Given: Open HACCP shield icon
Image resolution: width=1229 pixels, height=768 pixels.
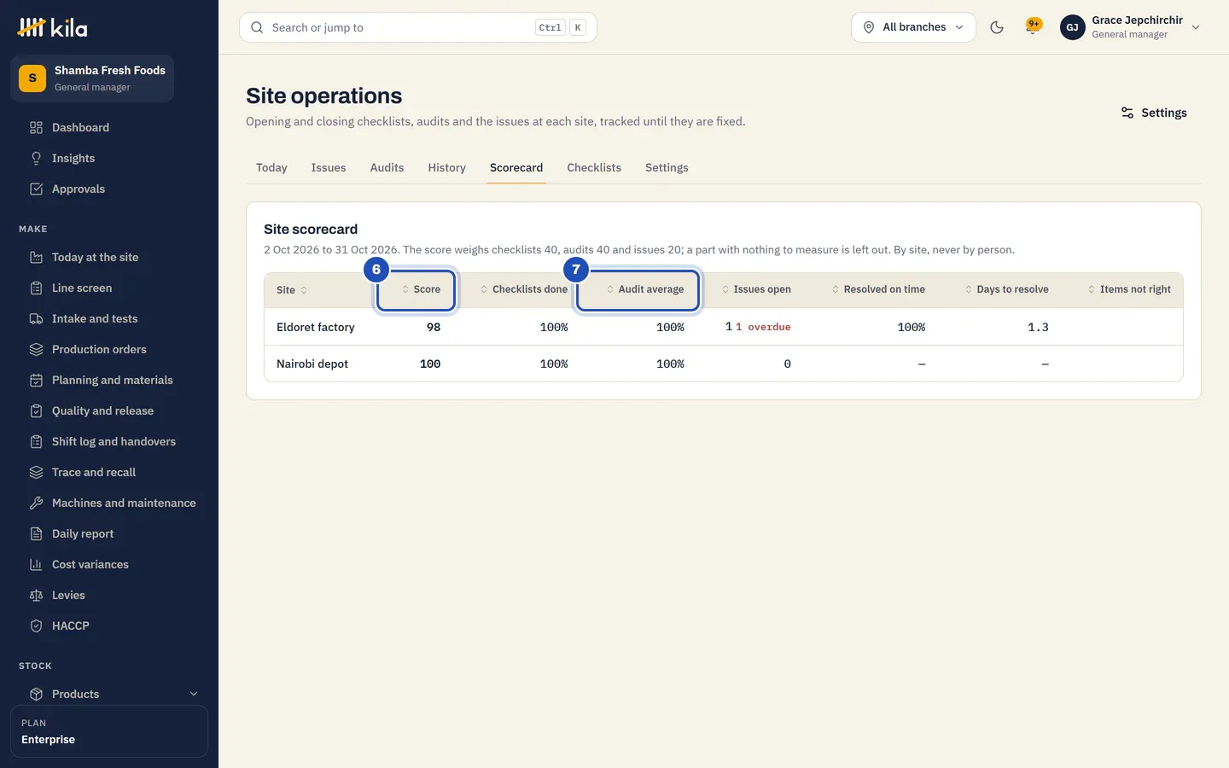Looking at the screenshot, I should (x=36, y=626).
